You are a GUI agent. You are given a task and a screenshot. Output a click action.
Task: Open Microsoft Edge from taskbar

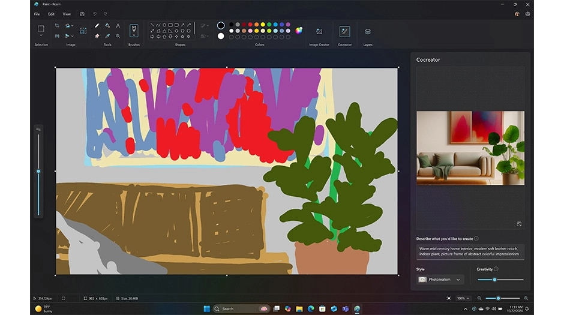pos(311,308)
